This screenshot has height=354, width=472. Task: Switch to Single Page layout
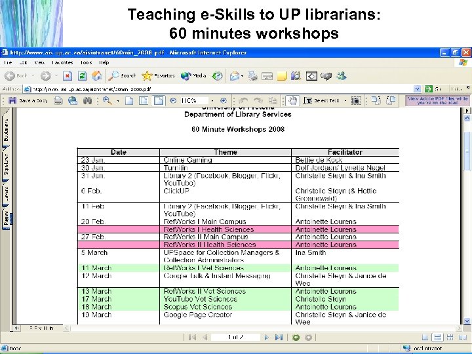[425, 337]
